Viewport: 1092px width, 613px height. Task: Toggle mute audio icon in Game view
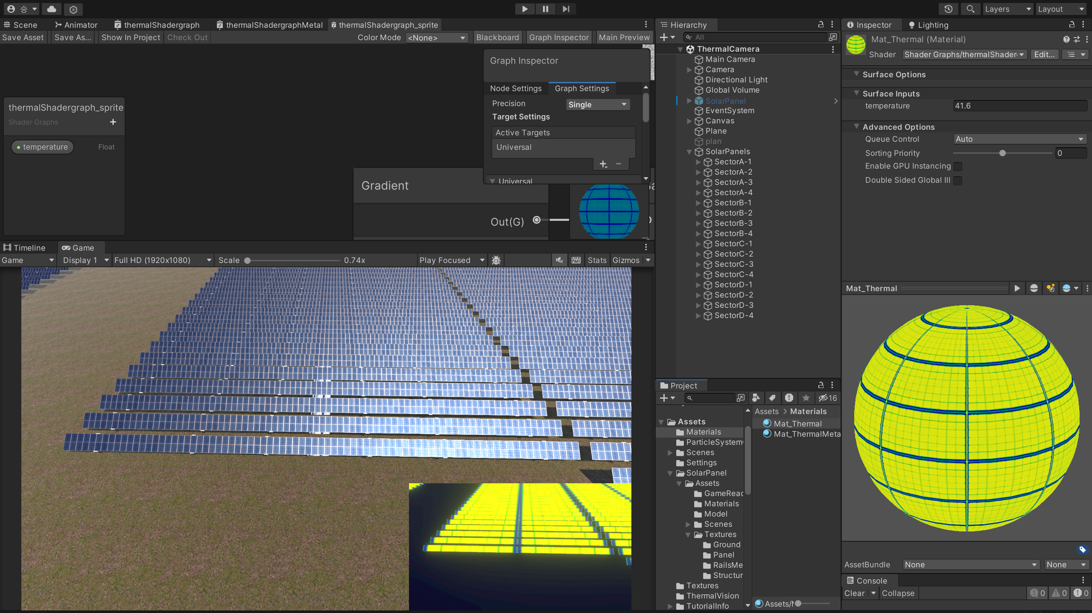[559, 260]
